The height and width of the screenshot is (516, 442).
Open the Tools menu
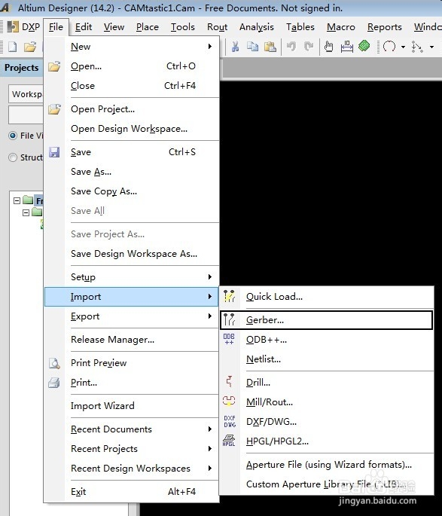(x=182, y=27)
